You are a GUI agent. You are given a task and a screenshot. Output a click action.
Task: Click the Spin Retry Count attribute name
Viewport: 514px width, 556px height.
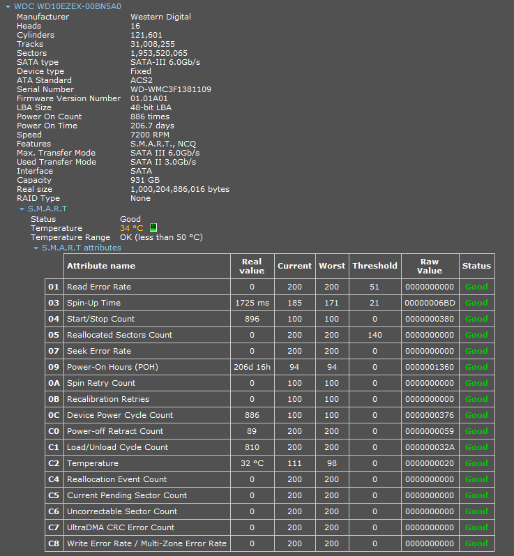pyautogui.click(x=101, y=383)
